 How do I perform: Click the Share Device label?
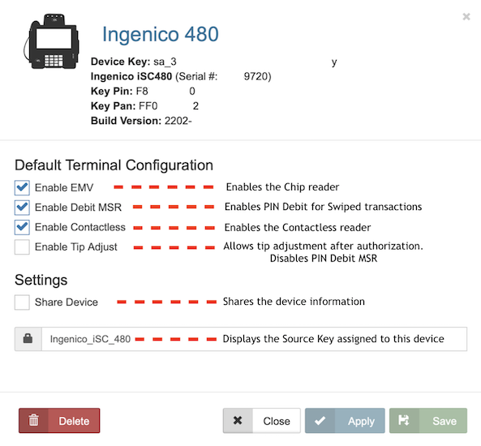(67, 302)
